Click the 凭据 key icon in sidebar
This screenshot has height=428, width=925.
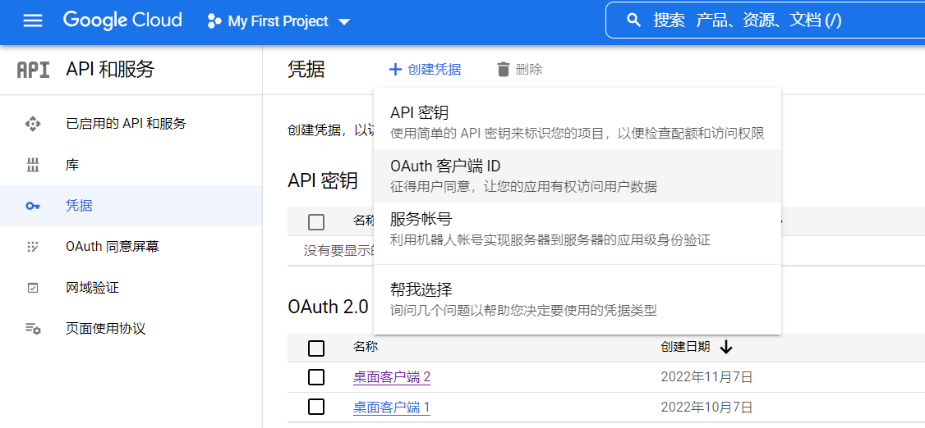(x=33, y=206)
